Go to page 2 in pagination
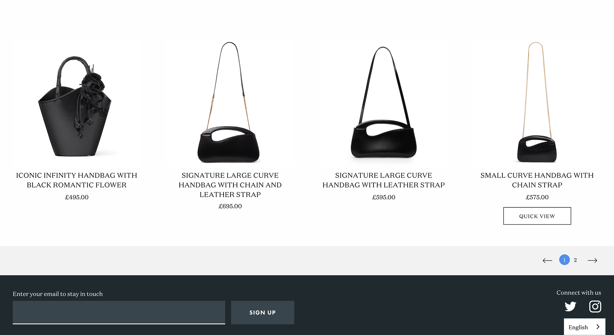 (x=575, y=260)
